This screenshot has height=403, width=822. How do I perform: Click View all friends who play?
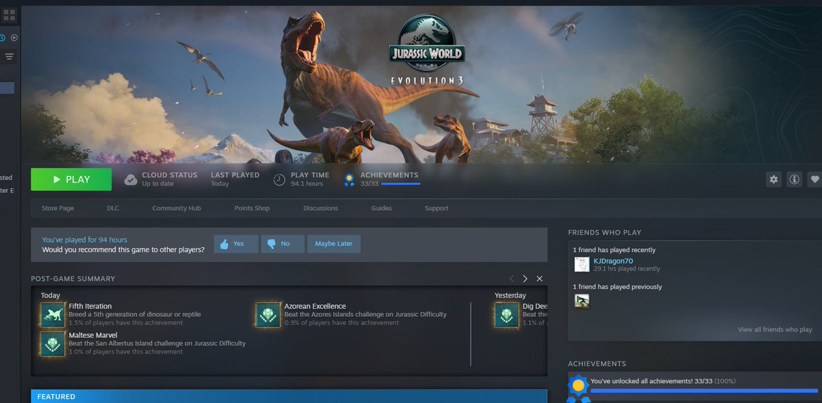point(775,330)
